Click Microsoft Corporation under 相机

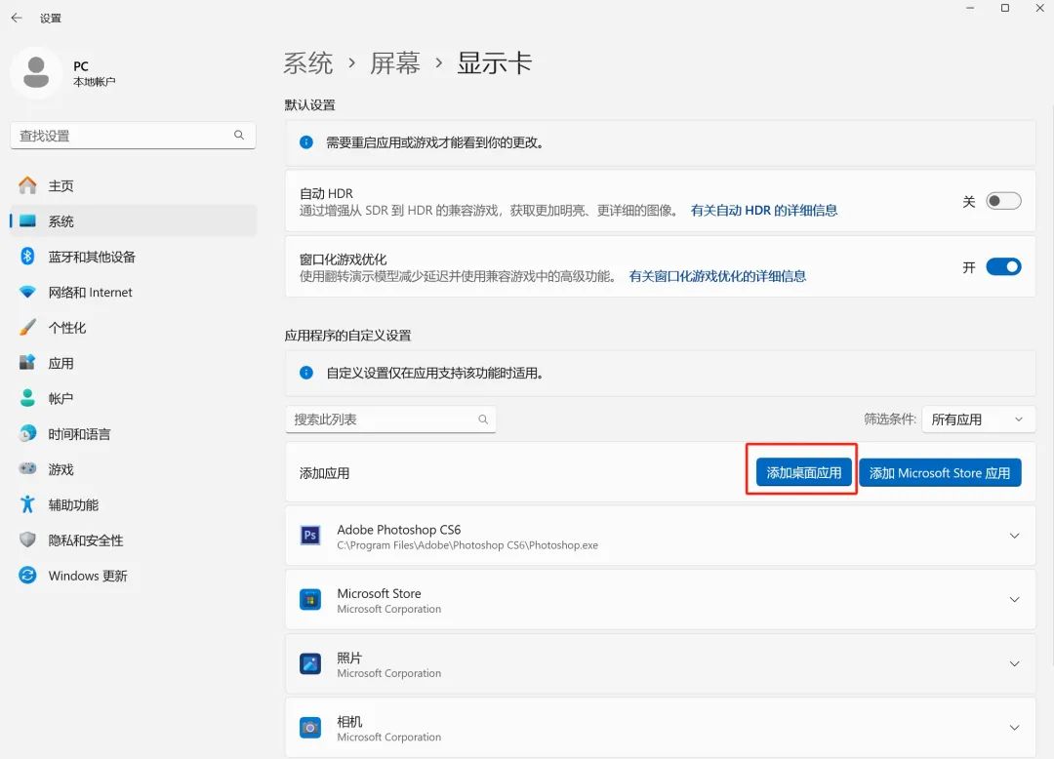pyautogui.click(x=389, y=737)
